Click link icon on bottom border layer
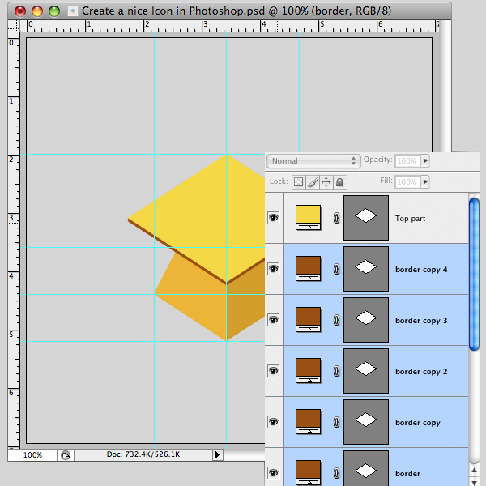 tap(337, 473)
